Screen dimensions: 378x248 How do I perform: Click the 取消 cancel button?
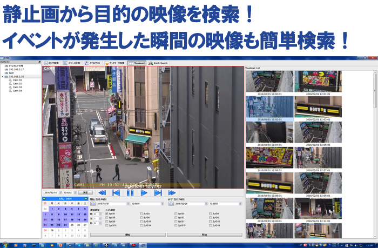[x=205, y=234]
